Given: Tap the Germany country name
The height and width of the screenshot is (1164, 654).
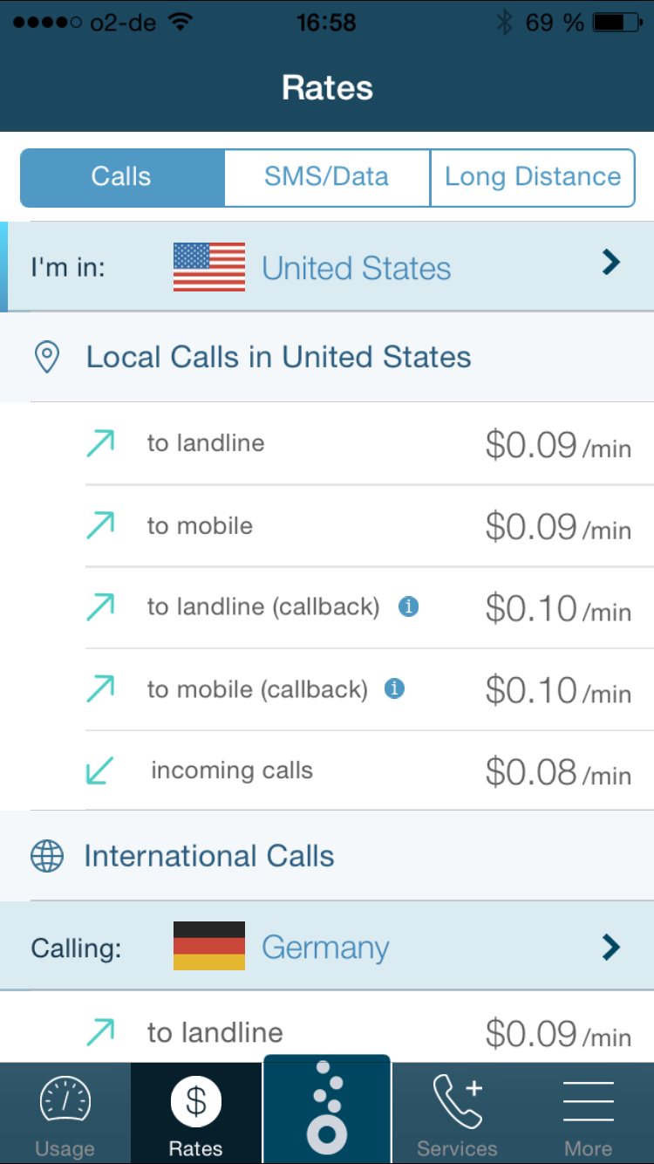Looking at the screenshot, I should (x=325, y=948).
